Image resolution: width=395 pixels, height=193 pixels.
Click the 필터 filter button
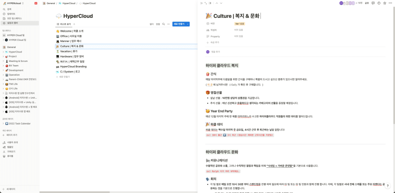[152, 24]
